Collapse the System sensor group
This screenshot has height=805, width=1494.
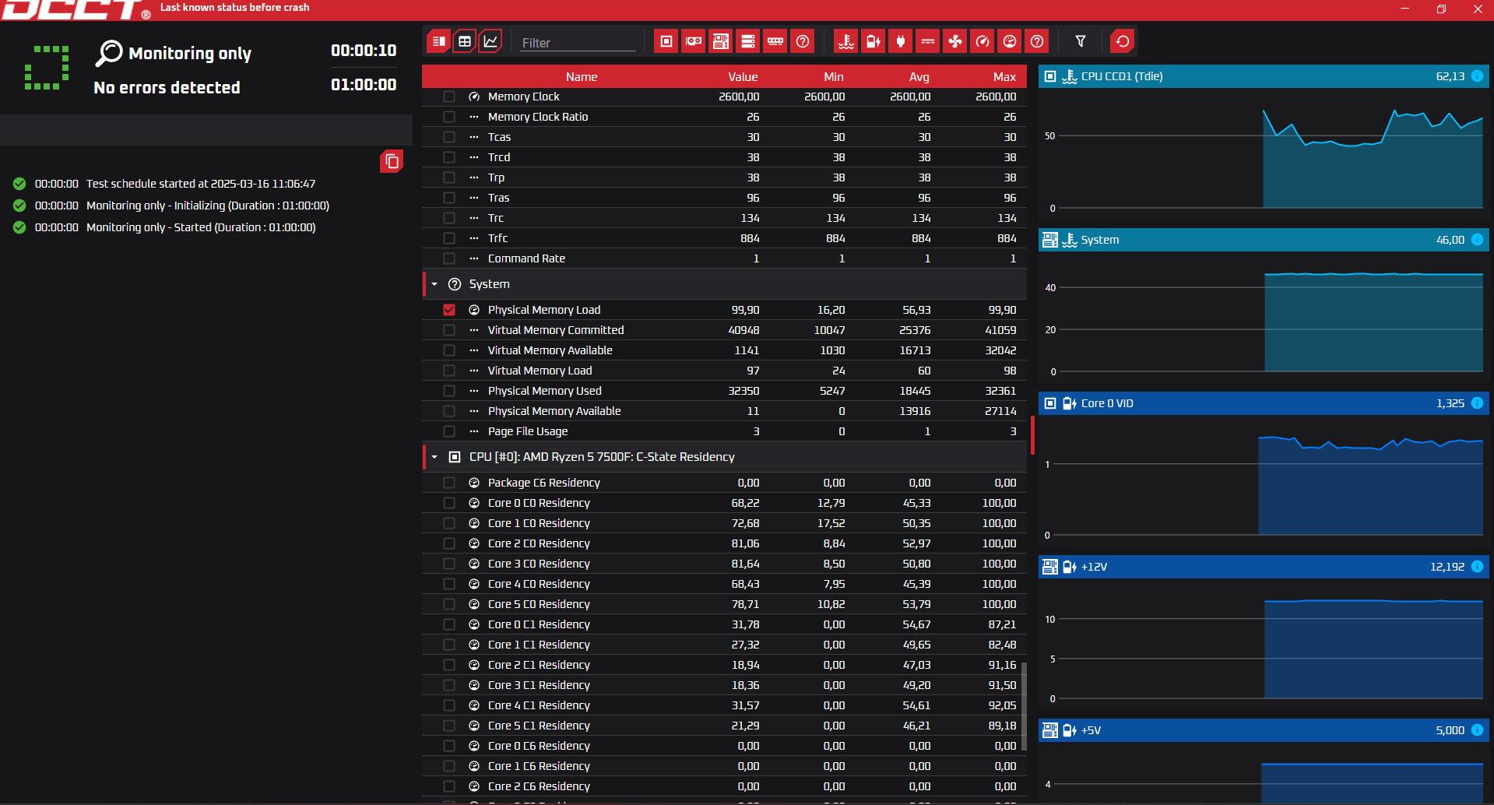click(x=434, y=284)
